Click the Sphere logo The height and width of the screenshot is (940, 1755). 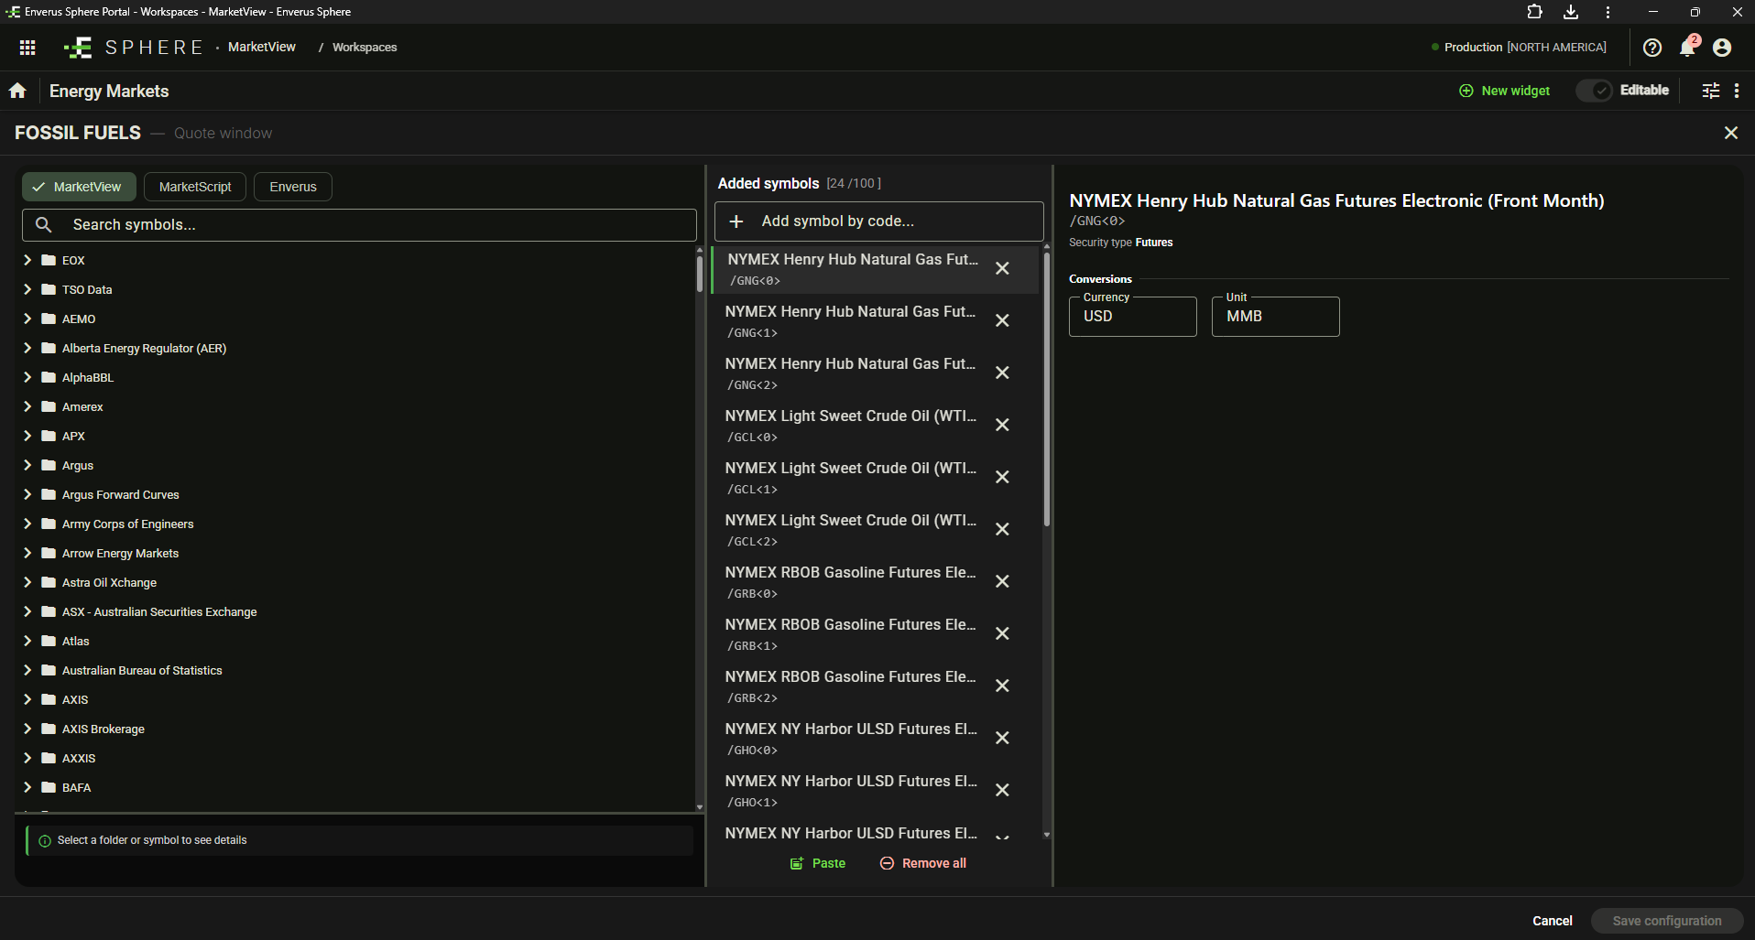(134, 48)
